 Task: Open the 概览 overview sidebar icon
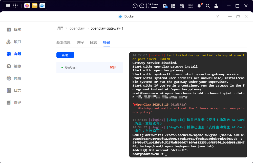point(9,30)
